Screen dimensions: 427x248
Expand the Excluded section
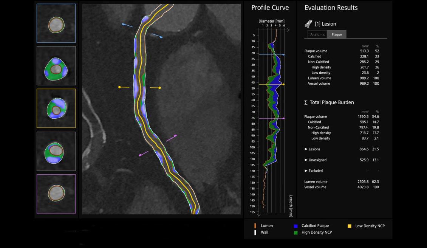pyautogui.click(x=306, y=170)
